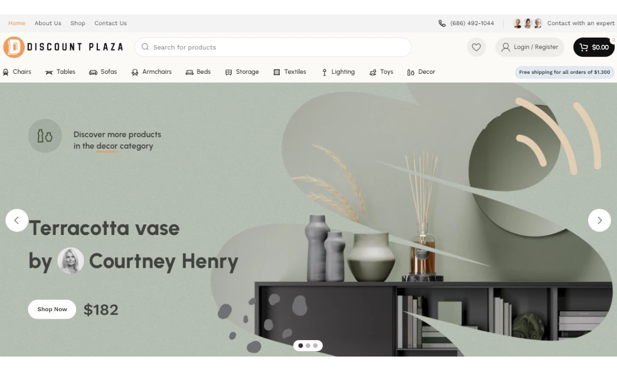Open the Lighting category

[338, 72]
